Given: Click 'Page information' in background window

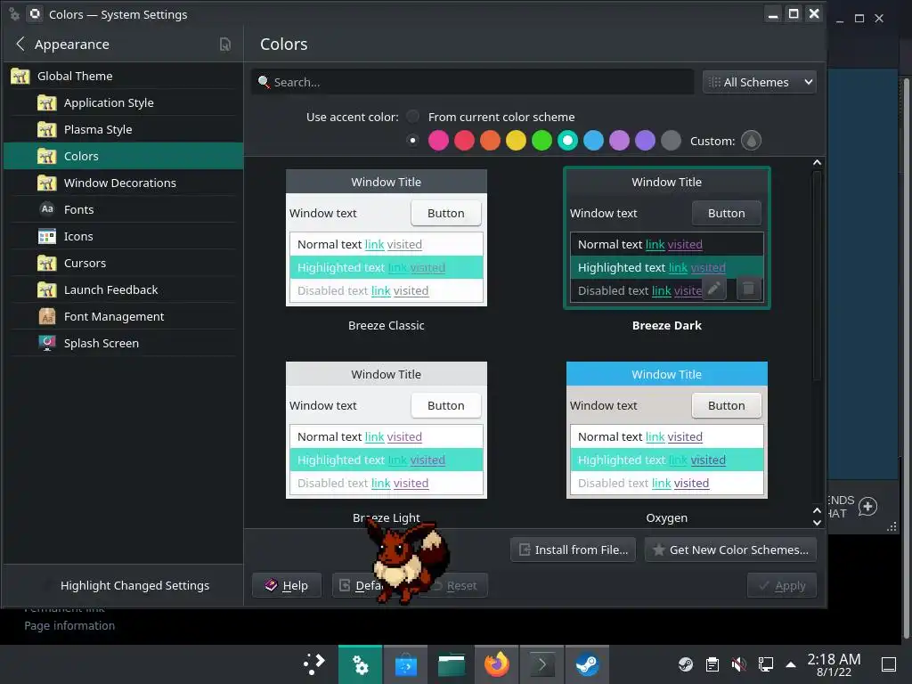Looking at the screenshot, I should (x=69, y=626).
